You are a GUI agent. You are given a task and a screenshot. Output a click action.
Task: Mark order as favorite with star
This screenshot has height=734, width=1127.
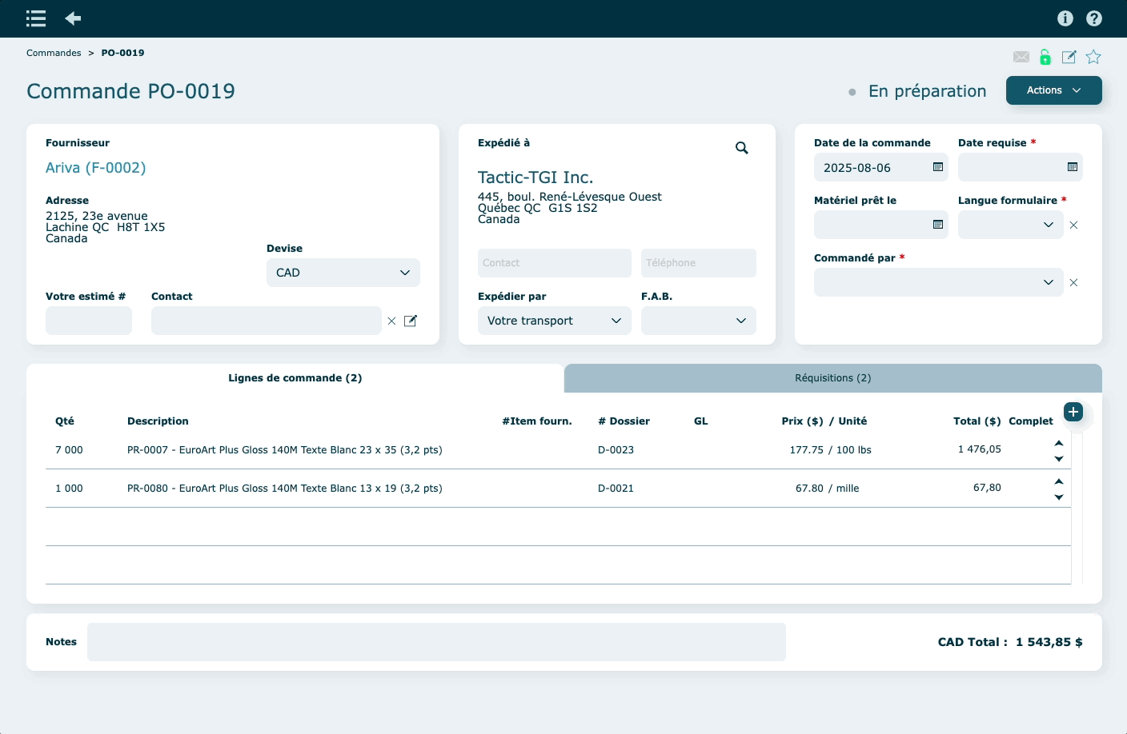point(1093,57)
